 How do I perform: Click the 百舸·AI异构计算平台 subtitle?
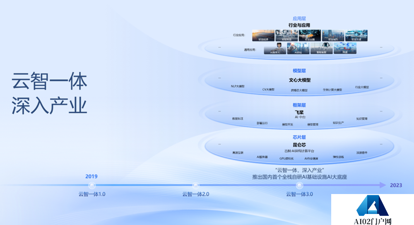pyautogui.click(x=299, y=151)
